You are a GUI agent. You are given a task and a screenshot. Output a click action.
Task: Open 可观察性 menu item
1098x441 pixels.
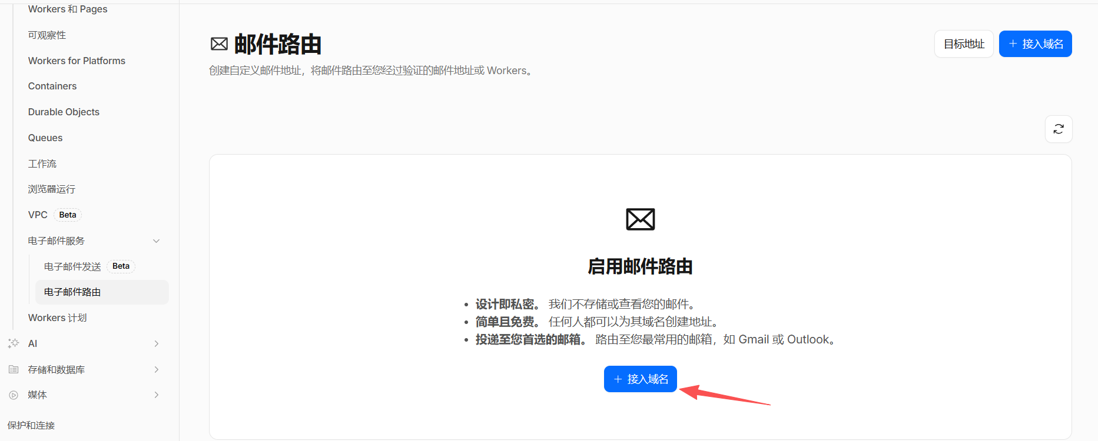(x=47, y=35)
